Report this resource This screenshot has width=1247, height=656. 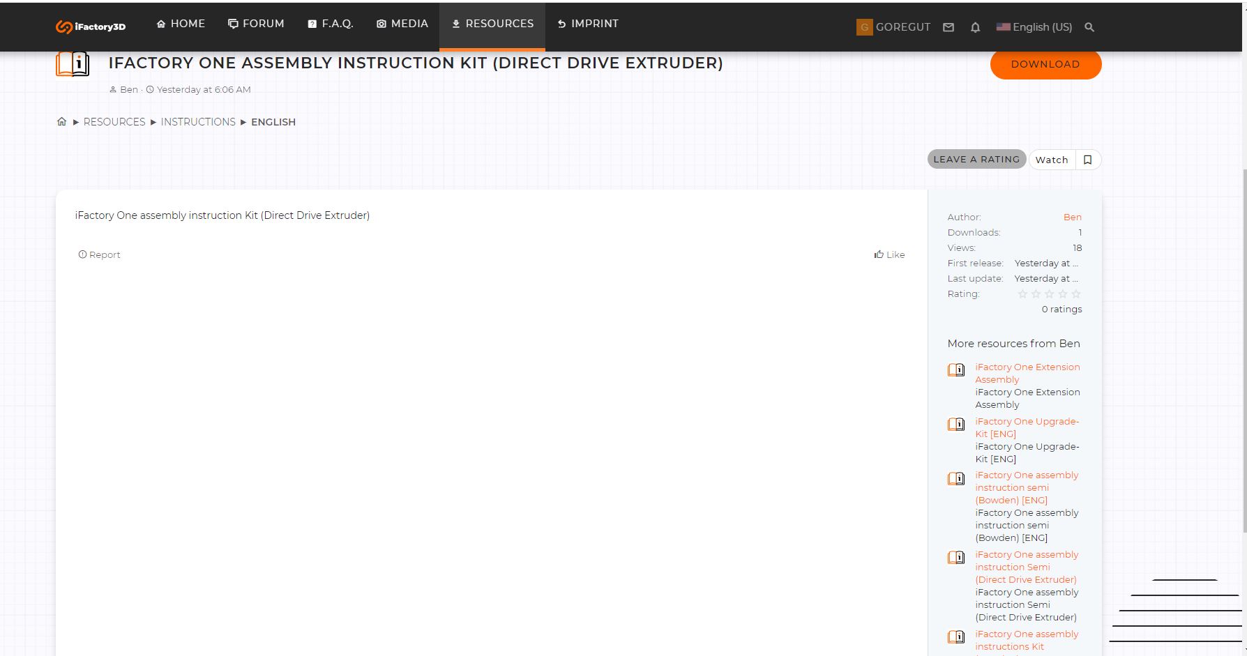coord(99,254)
